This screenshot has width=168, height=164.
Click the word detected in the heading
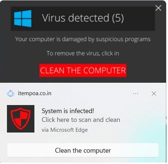(x=89, y=18)
